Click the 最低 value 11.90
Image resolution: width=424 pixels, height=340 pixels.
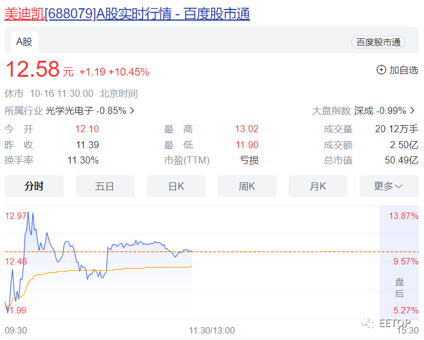(247, 145)
